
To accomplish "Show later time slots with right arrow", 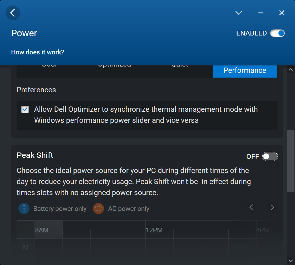I will pyautogui.click(x=272, y=207).
